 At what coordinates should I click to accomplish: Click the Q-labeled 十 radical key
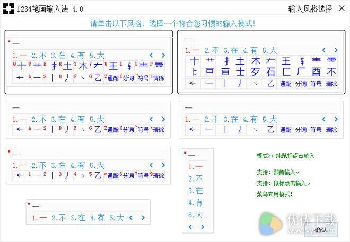click(20, 66)
